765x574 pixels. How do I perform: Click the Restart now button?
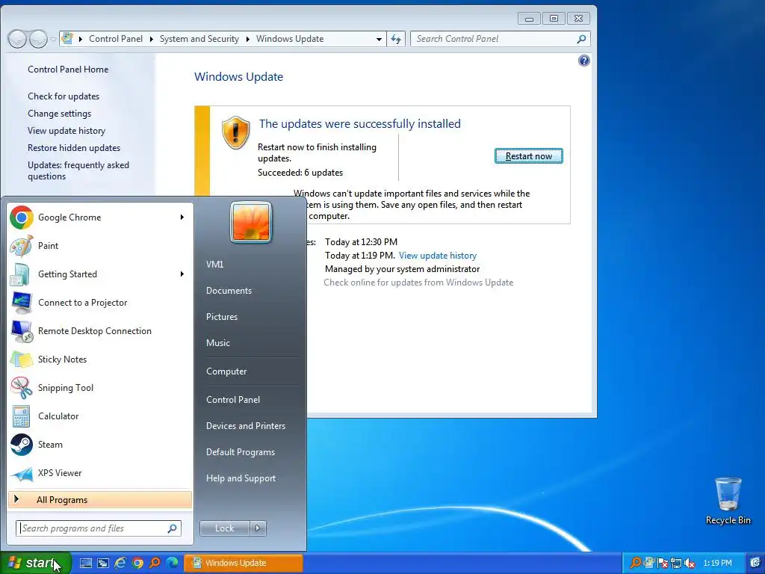(x=528, y=156)
